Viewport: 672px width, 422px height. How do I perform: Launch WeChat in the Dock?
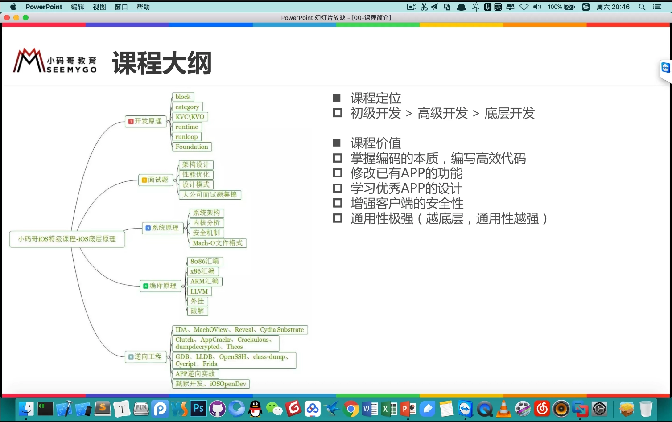tap(275, 408)
